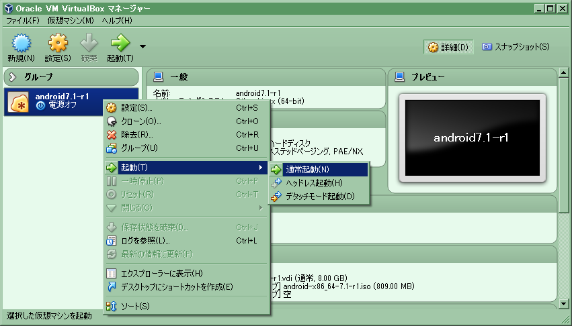Click the headless start icon in submenu
The width and height of the screenshot is (572, 326).
click(276, 183)
